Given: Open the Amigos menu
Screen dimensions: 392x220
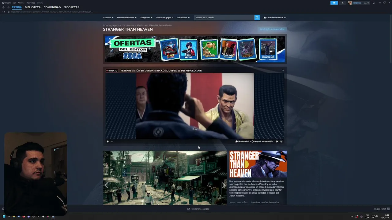Looking at the screenshot, I should 21,3.
